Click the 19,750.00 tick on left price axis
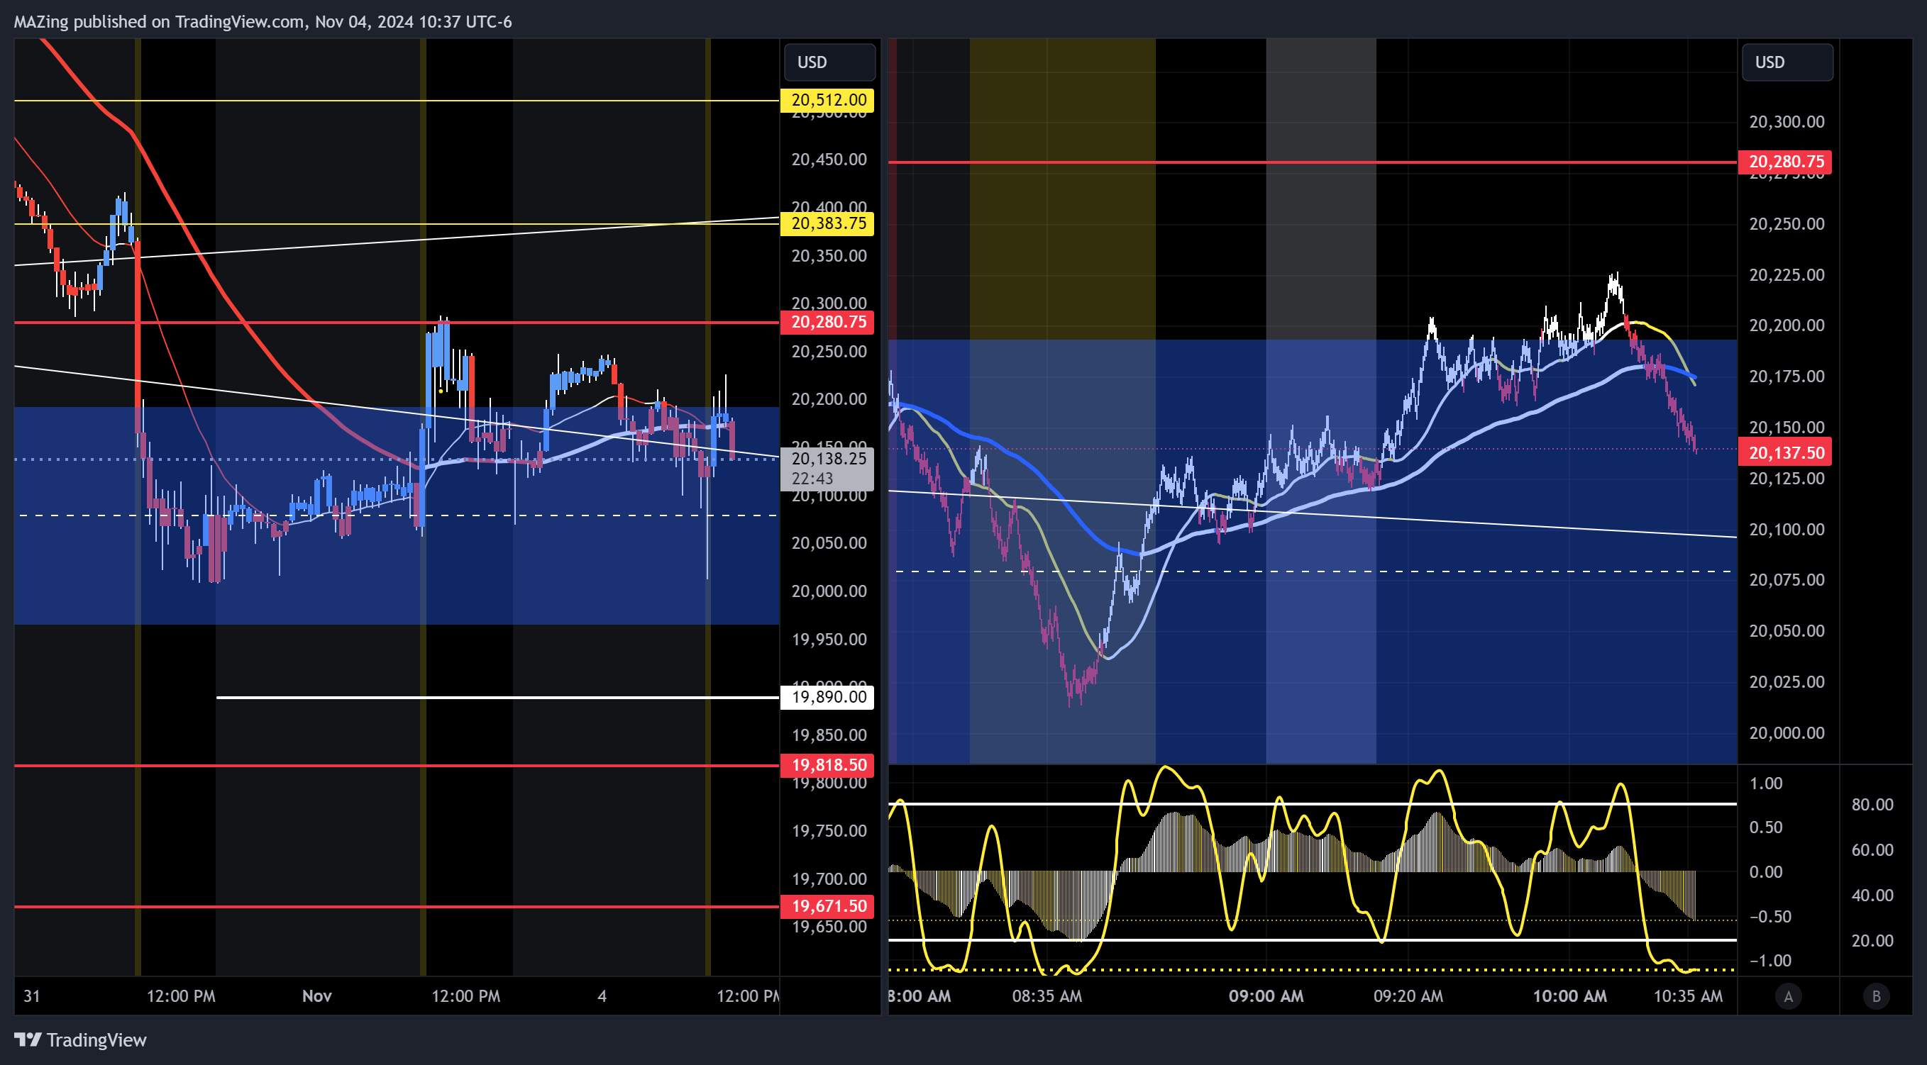 click(x=829, y=831)
